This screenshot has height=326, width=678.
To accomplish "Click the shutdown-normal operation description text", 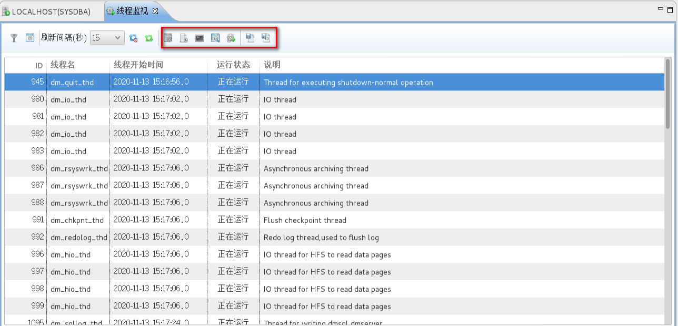I will pos(348,83).
